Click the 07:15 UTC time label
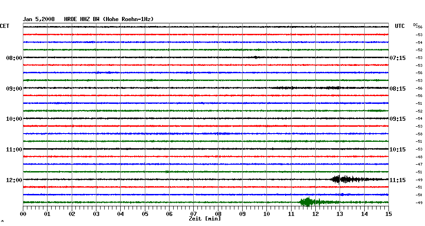The height and width of the screenshot is (226, 425). 398,58
